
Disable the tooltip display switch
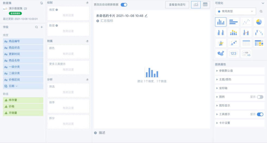(x=260, y=114)
